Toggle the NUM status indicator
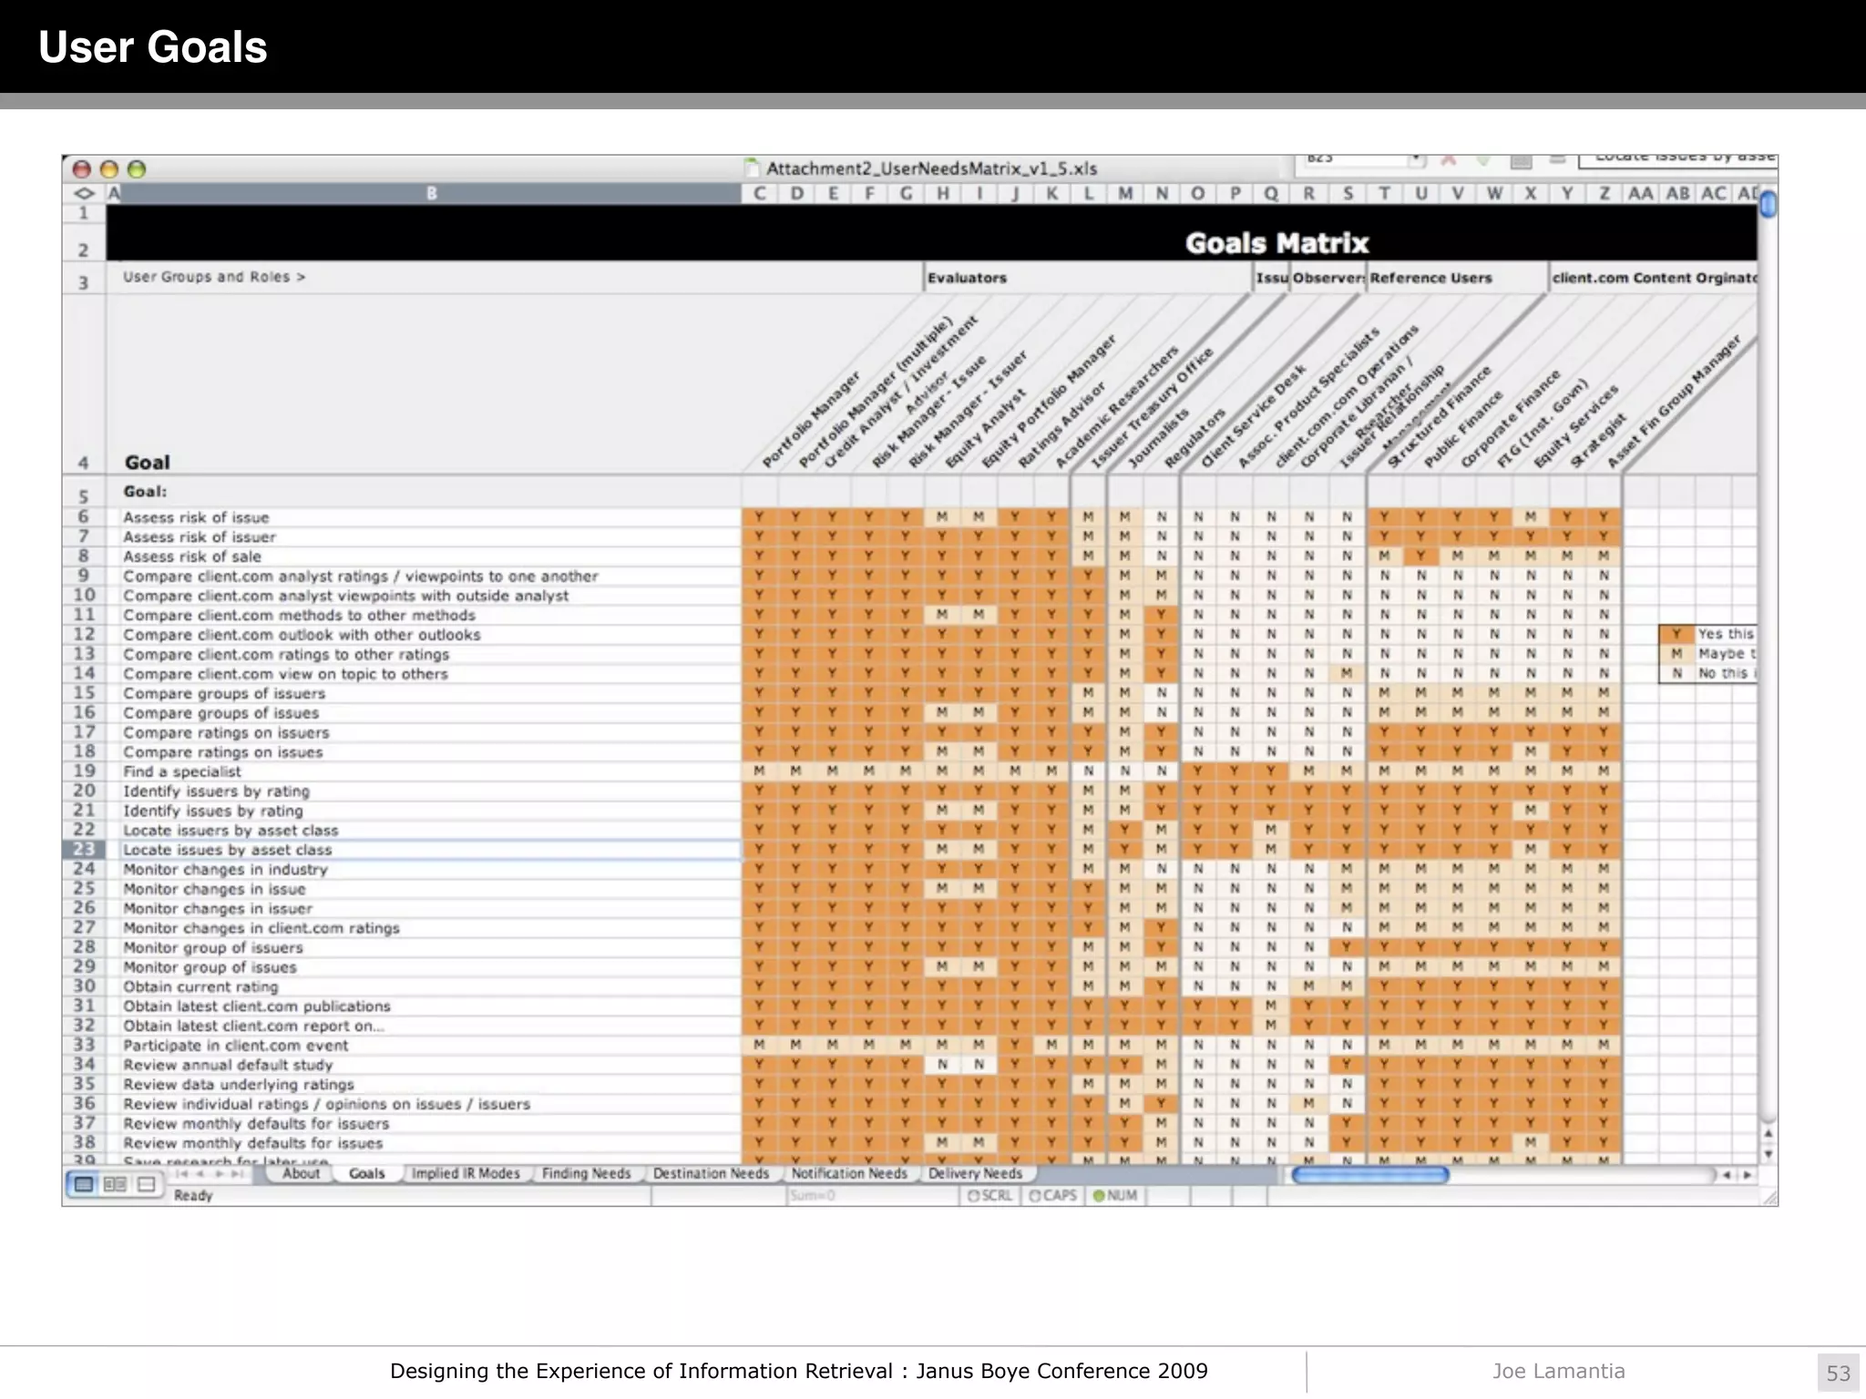Screen dimensions: 1866x1399 pos(1115,1196)
